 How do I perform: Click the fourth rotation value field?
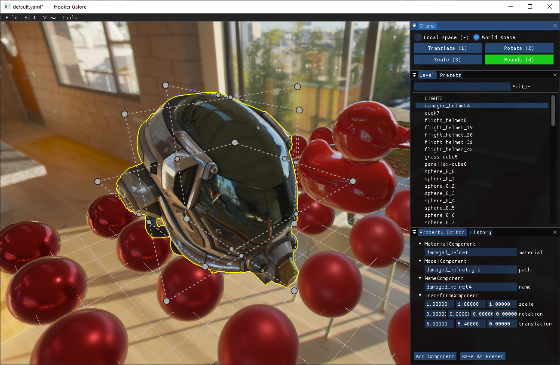(x=505, y=314)
